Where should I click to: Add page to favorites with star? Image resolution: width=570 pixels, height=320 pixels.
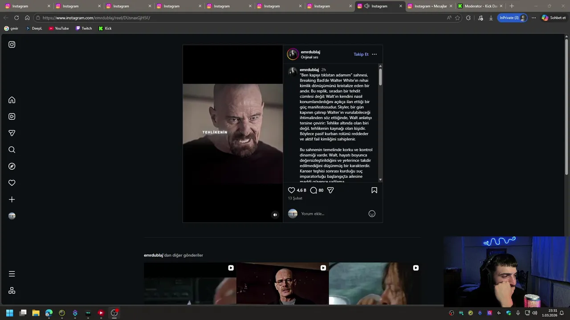(457, 18)
